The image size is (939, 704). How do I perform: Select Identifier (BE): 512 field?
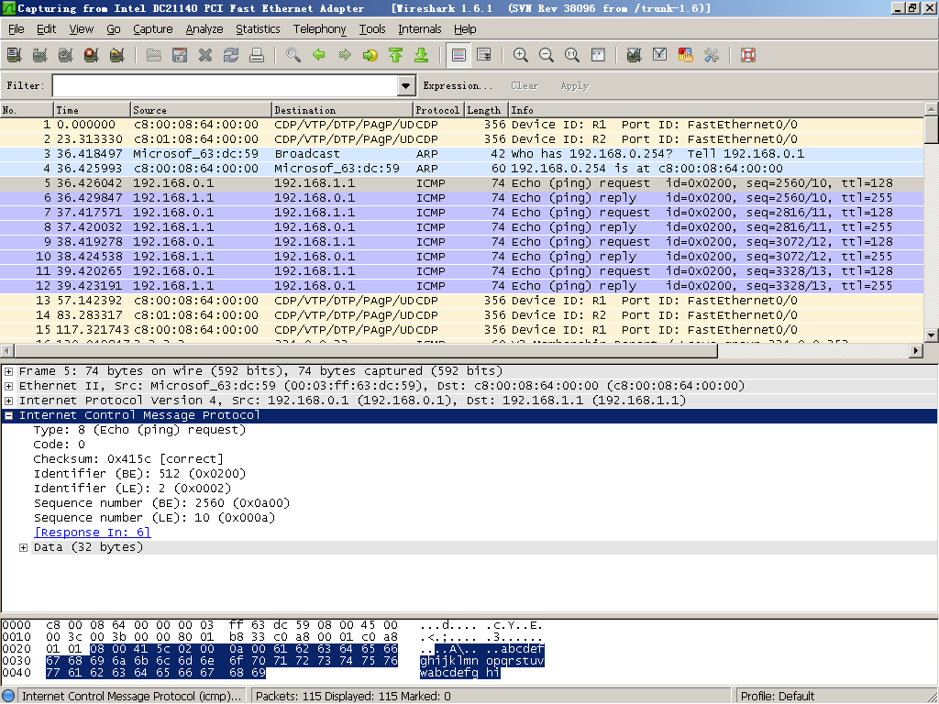click(x=139, y=474)
